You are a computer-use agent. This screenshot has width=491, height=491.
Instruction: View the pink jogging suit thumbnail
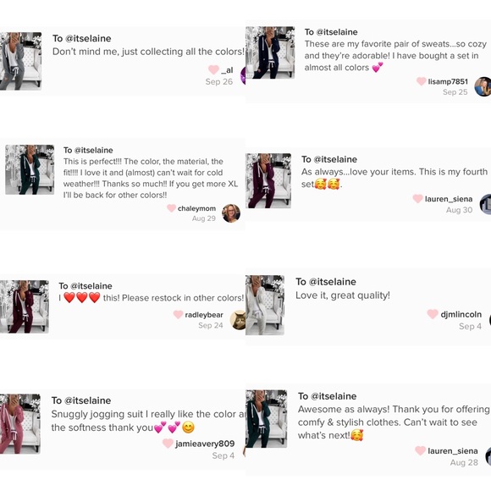click(20, 423)
